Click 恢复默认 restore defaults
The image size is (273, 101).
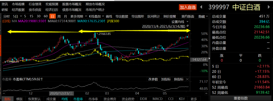click(34, 99)
